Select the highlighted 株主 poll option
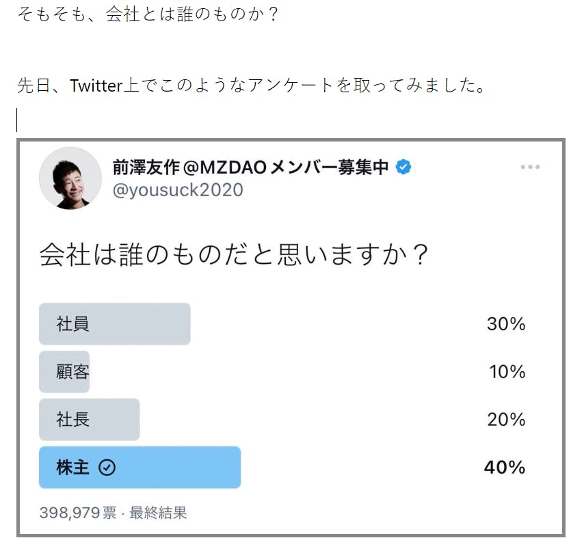The height and width of the screenshot is (551, 584). tap(140, 468)
